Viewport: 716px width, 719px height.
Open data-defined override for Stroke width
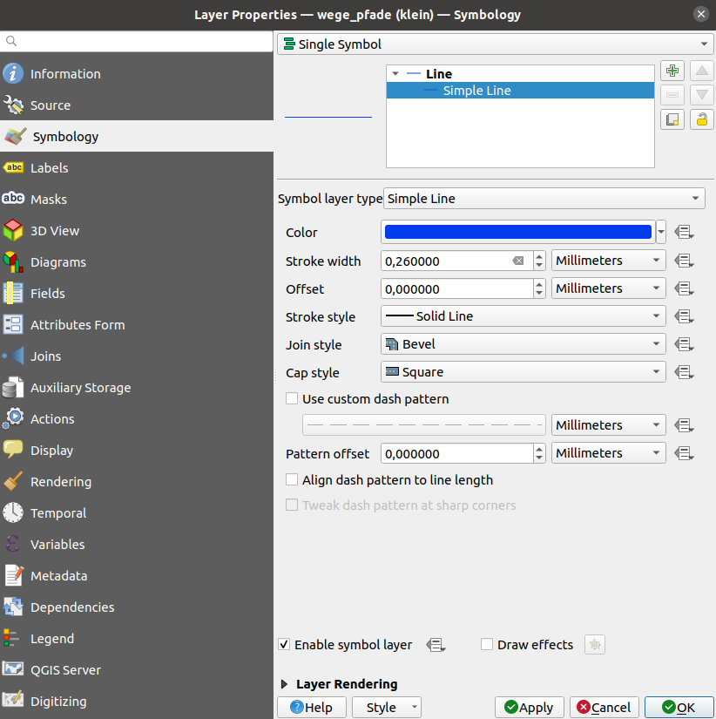[x=684, y=261]
